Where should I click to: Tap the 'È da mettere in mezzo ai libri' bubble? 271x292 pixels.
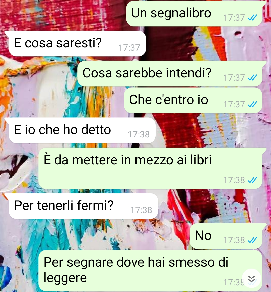150,168
